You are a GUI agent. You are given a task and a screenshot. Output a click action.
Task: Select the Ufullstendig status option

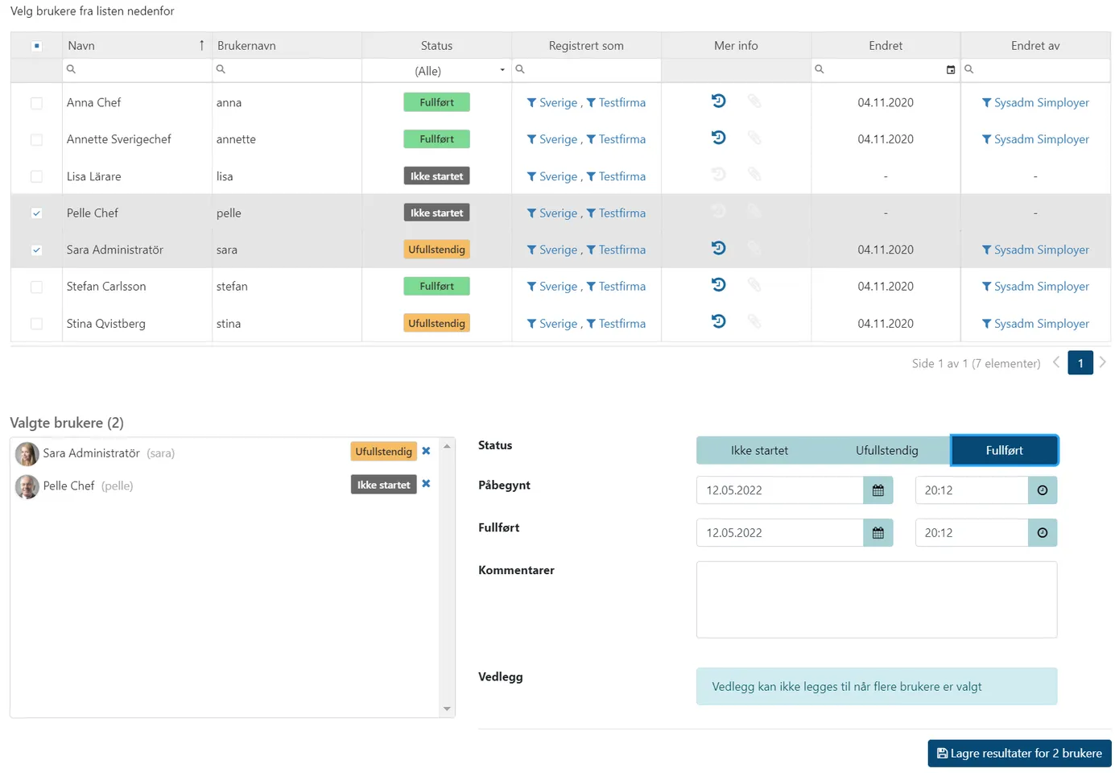[x=886, y=451]
